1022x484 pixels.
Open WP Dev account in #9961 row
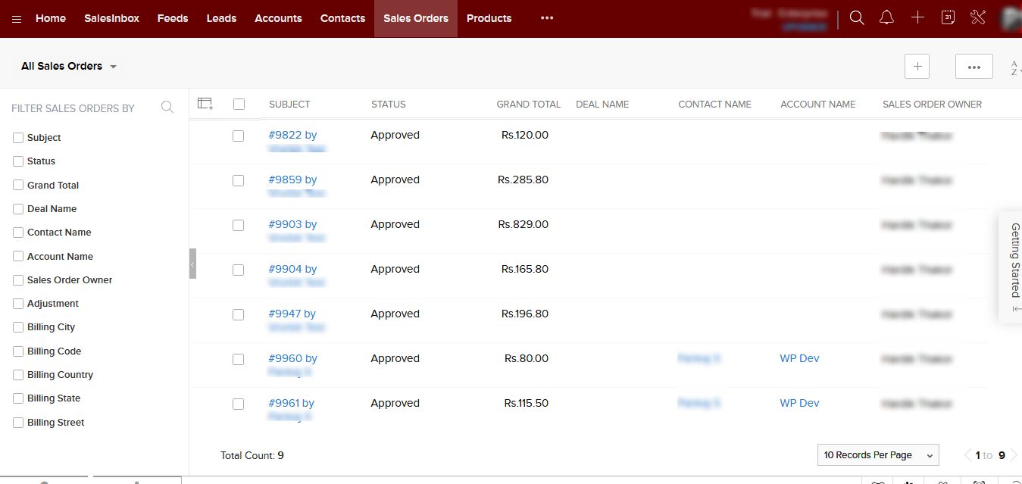[x=799, y=403]
